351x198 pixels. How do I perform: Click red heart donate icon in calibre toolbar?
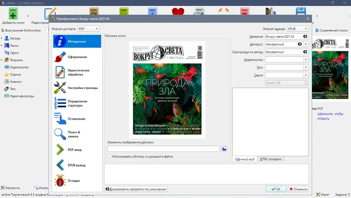point(178,11)
